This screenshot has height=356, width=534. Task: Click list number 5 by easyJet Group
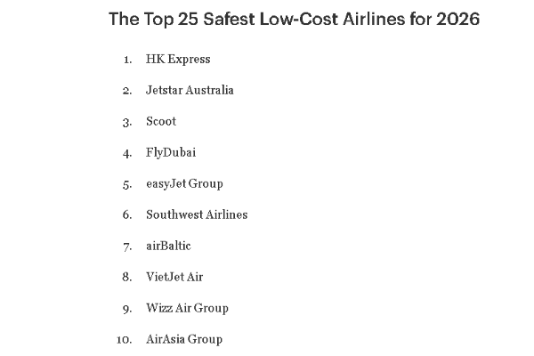coord(127,184)
